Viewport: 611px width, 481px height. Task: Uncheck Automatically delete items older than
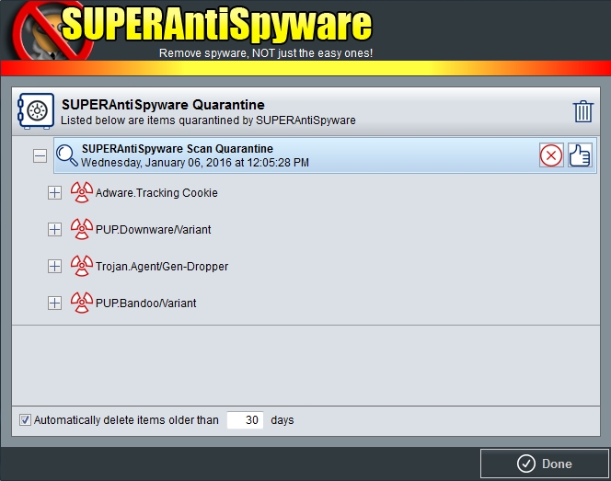point(26,420)
